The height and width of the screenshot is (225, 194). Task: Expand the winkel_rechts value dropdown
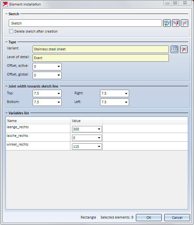(x=99, y=147)
